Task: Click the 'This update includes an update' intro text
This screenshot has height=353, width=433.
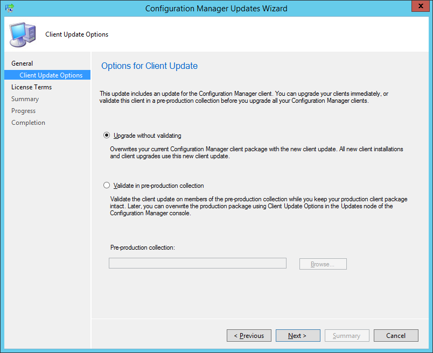Action: [x=244, y=97]
